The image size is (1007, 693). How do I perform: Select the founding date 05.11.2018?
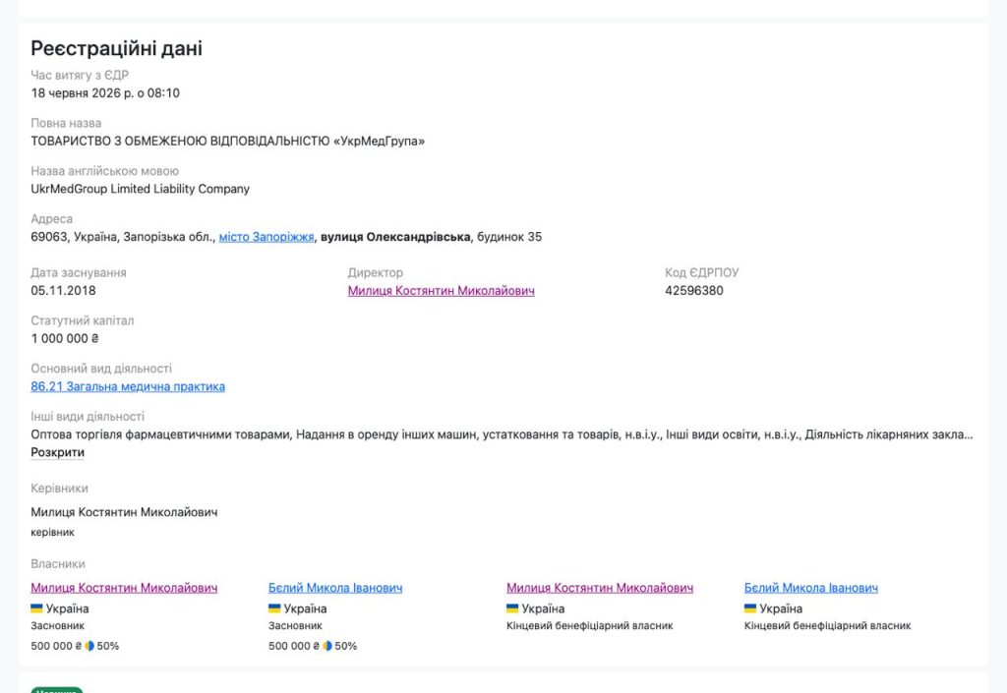click(63, 291)
